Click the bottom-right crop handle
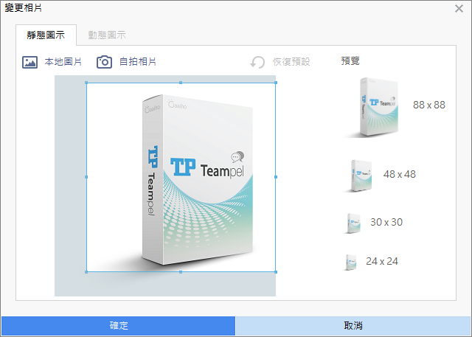The width and height of the screenshot is (472, 337). 276,272
